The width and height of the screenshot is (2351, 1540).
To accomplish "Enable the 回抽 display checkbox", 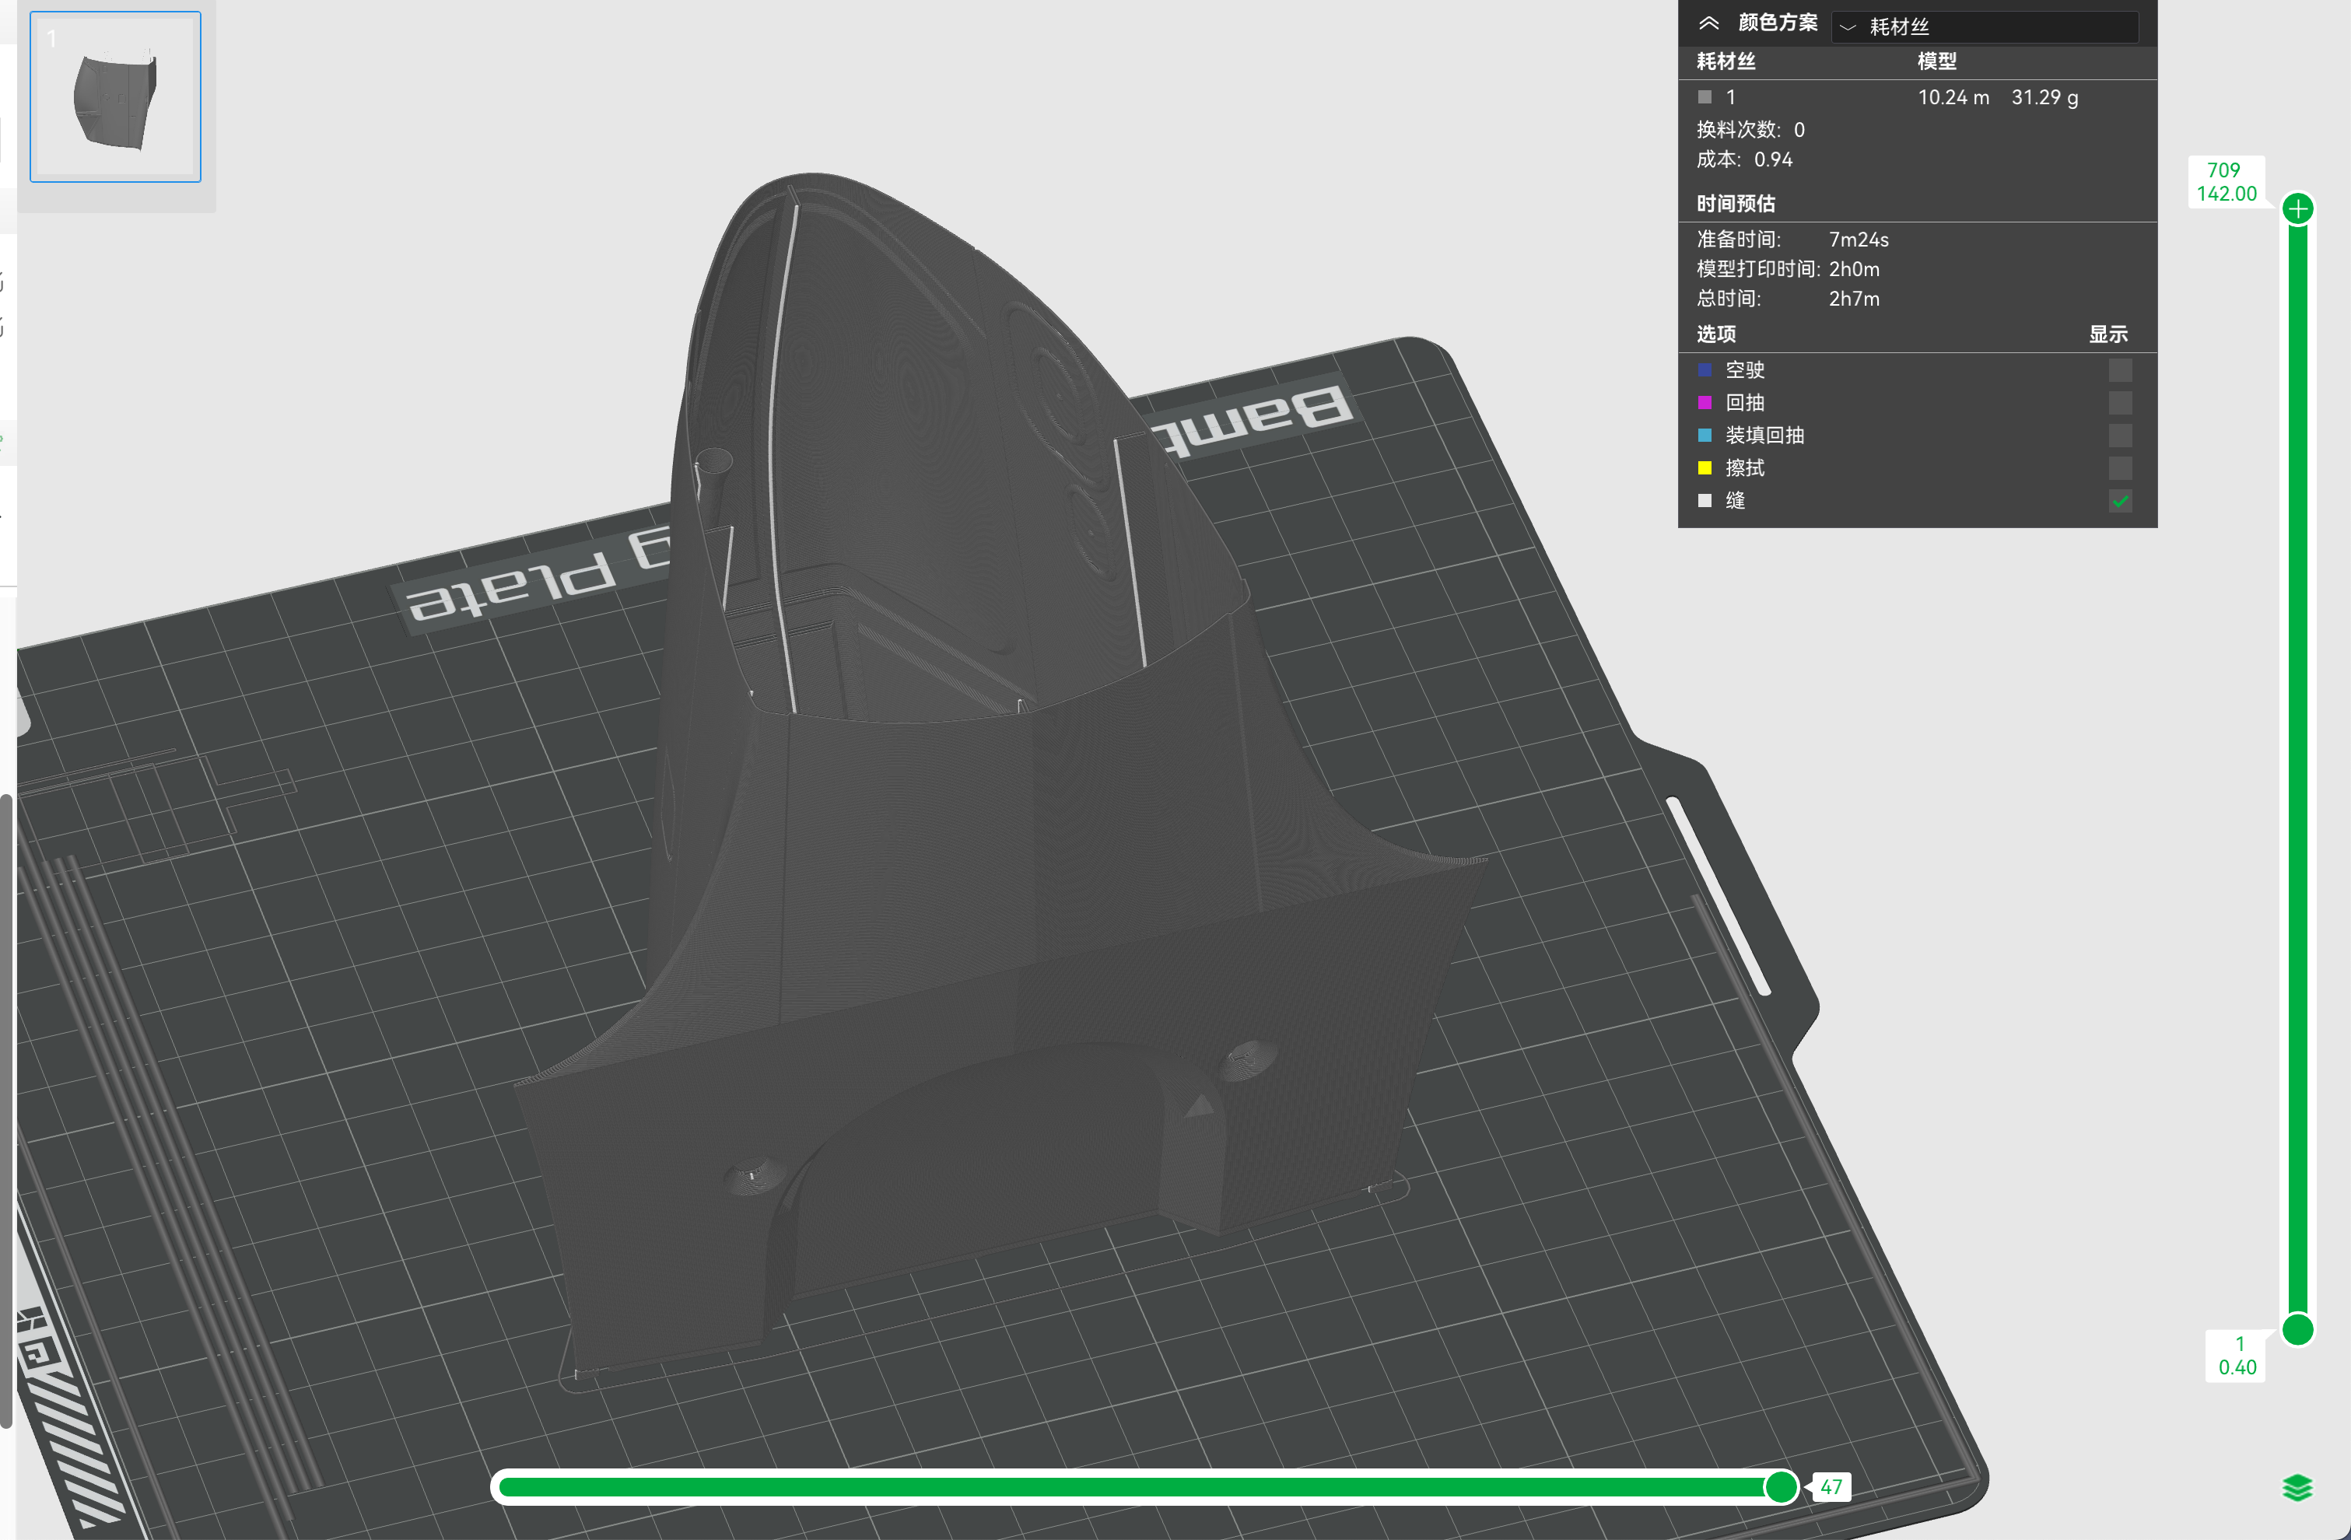I will [x=2119, y=402].
